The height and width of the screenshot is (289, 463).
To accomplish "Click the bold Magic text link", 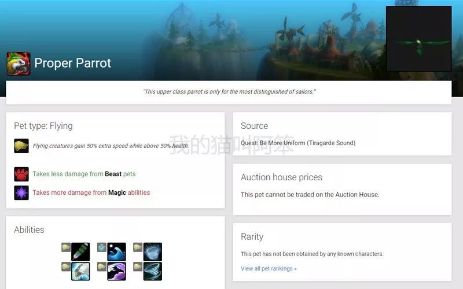I will (x=117, y=192).
